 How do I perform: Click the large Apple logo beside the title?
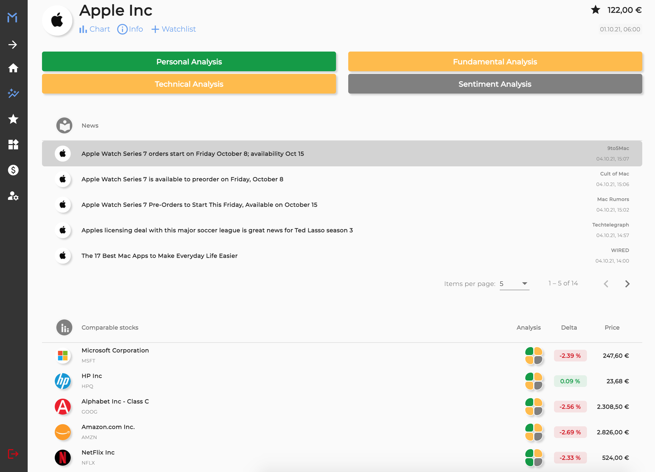[57, 20]
